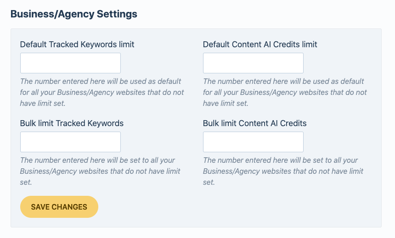This screenshot has height=238, width=395.
Task: Click help text below Default Content AI Credits field
Action: coord(285,92)
